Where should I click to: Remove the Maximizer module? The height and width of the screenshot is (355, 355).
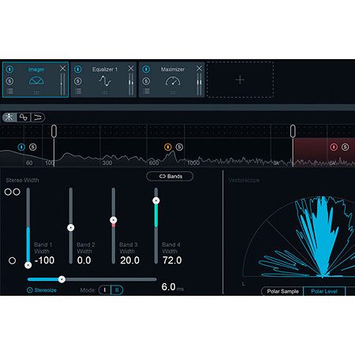pyautogui.click(x=200, y=69)
